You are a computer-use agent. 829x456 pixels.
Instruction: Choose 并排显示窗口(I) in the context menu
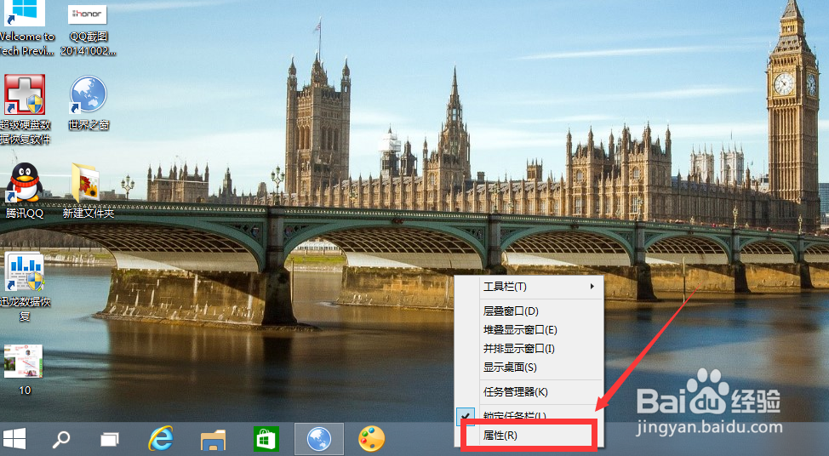click(x=529, y=348)
